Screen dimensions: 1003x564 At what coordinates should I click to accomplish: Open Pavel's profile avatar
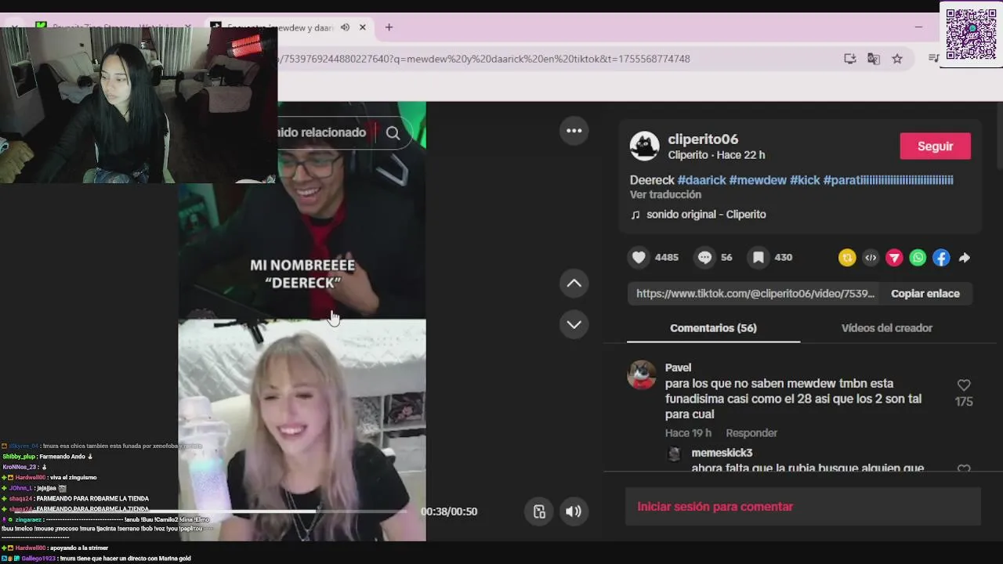coord(642,375)
